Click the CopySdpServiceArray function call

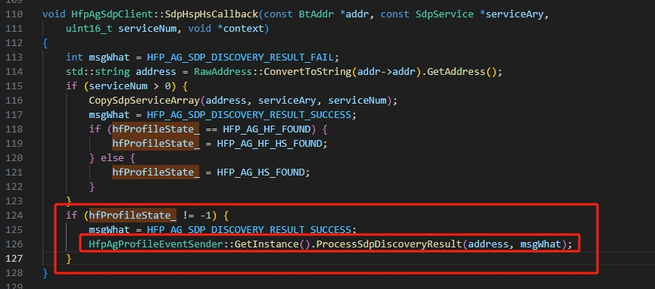(x=144, y=101)
